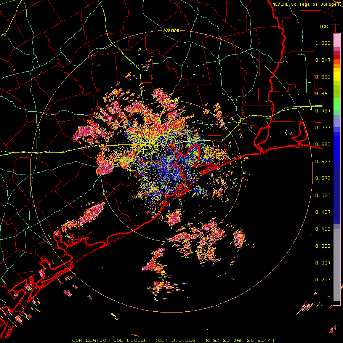Select the 0.520 legend value
The image size is (343, 343).
click(323, 196)
